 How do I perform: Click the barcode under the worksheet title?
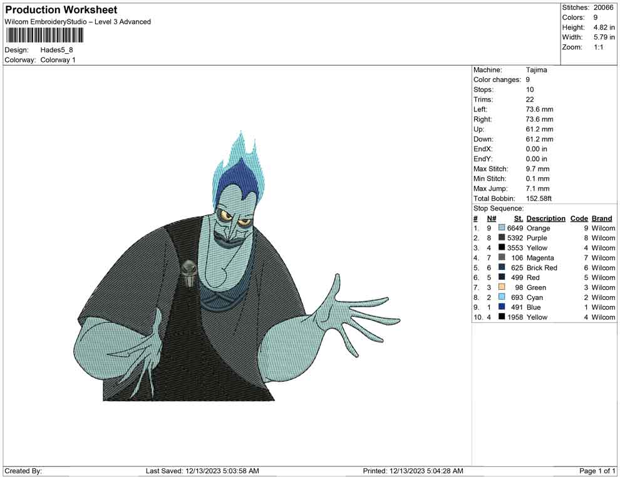click(44, 36)
